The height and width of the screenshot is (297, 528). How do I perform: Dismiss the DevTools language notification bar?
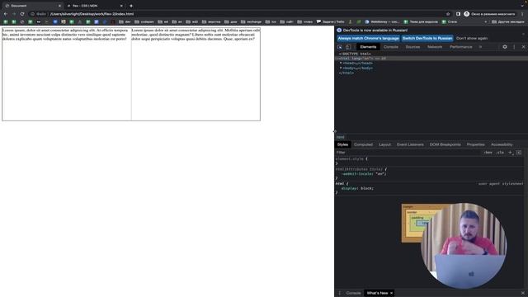pyautogui.click(x=523, y=34)
